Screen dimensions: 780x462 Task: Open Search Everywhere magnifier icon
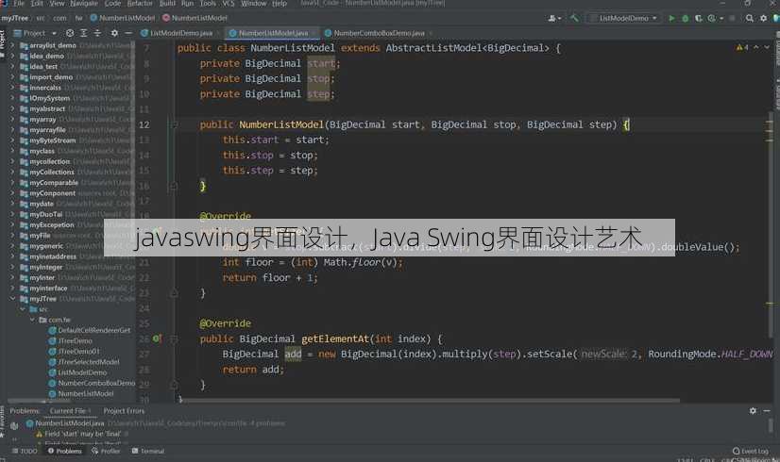click(x=750, y=18)
